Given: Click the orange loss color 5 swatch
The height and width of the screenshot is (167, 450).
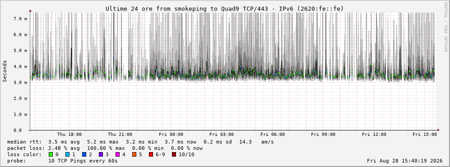Looking at the screenshot, I should [x=135, y=154].
